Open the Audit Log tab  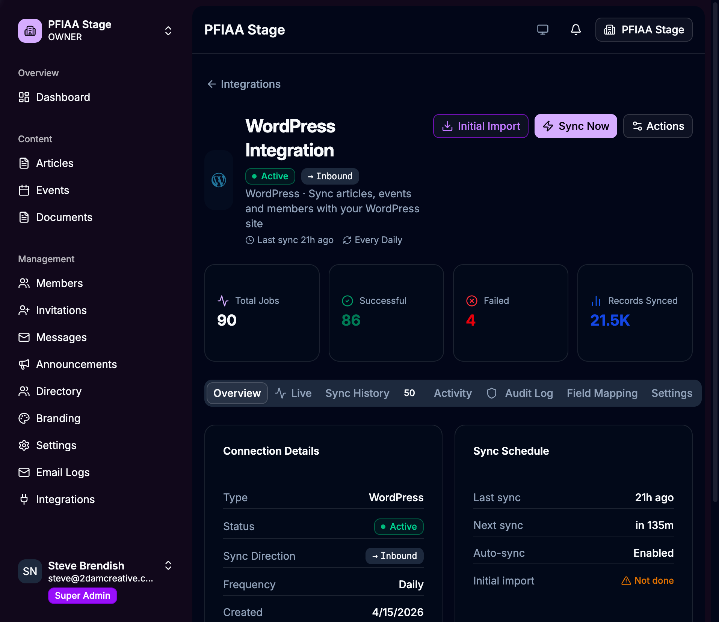(520, 393)
